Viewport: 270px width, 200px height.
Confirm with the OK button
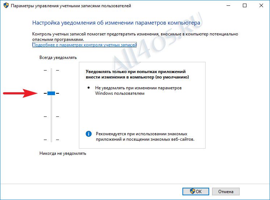(196, 192)
